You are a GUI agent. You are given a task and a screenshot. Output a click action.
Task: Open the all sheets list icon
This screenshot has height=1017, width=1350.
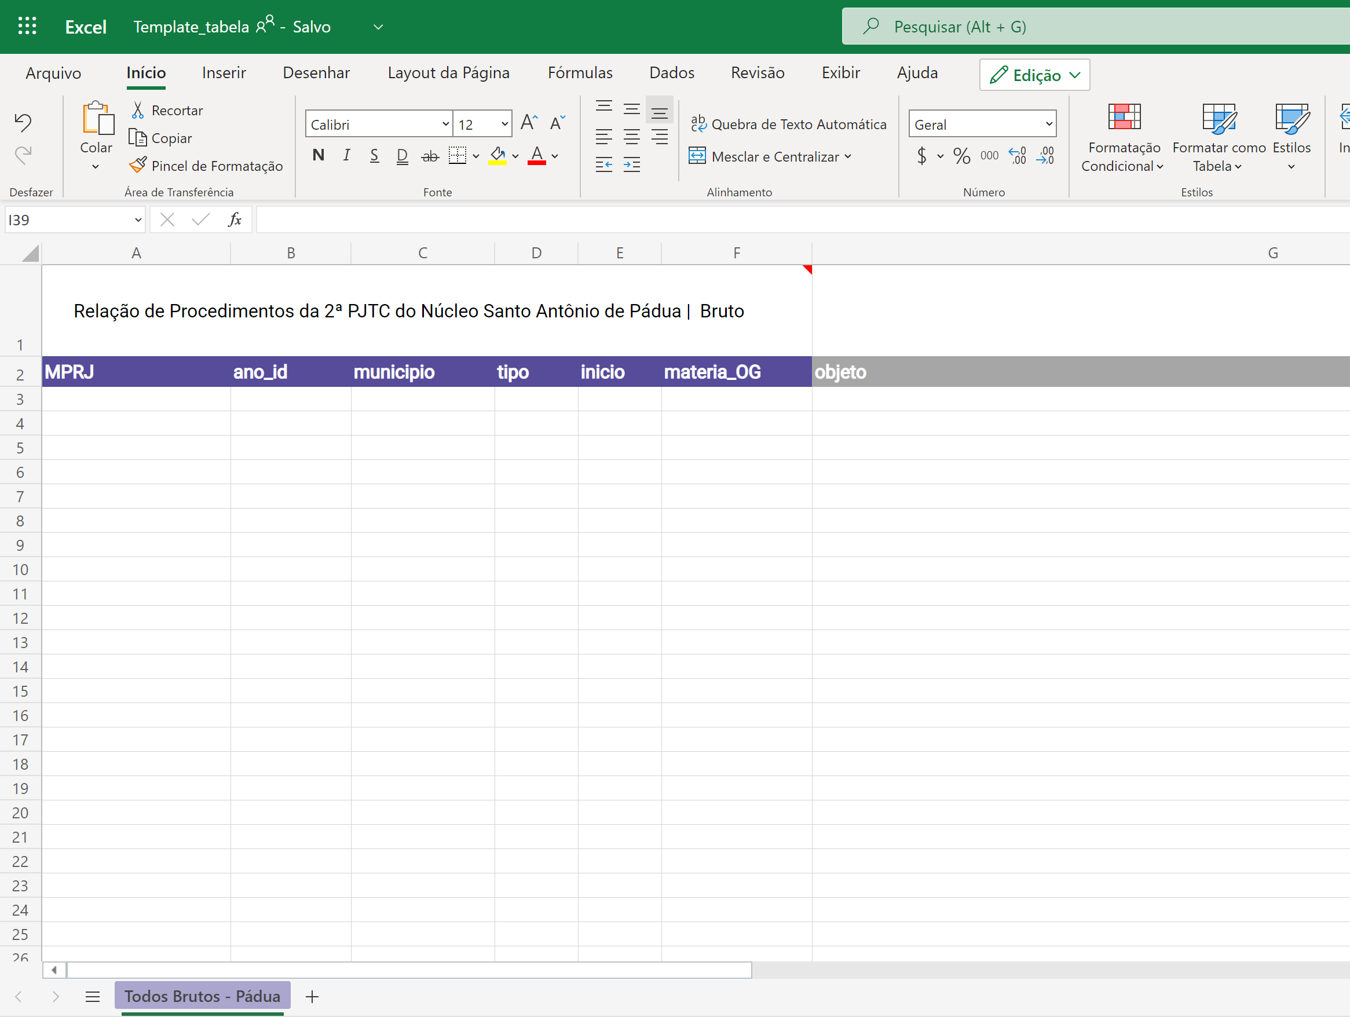(x=92, y=996)
